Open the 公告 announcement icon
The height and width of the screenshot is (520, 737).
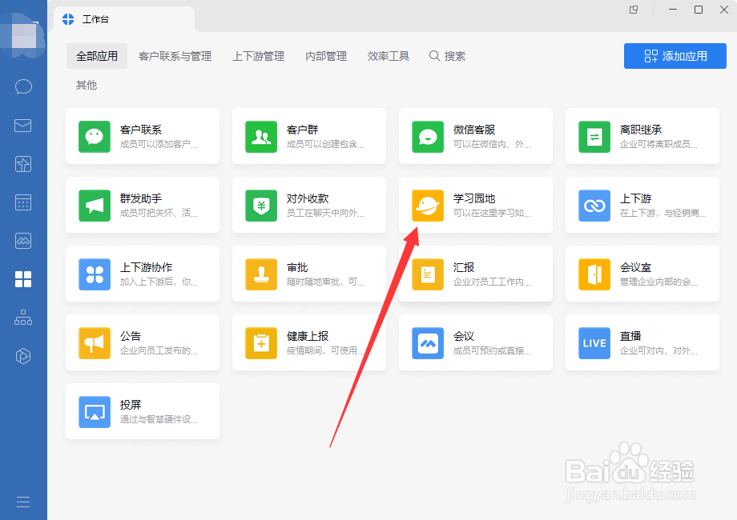(x=95, y=343)
